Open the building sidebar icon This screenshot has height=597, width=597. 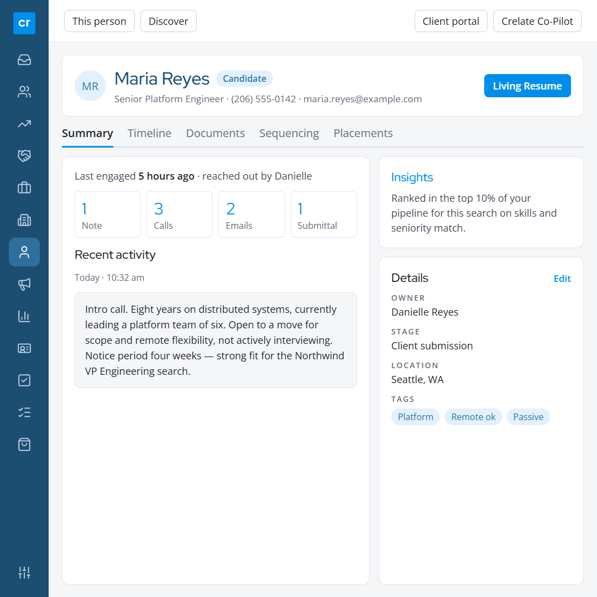pos(24,220)
